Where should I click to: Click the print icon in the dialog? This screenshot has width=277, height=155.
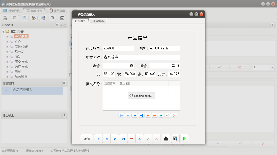(166, 138)
